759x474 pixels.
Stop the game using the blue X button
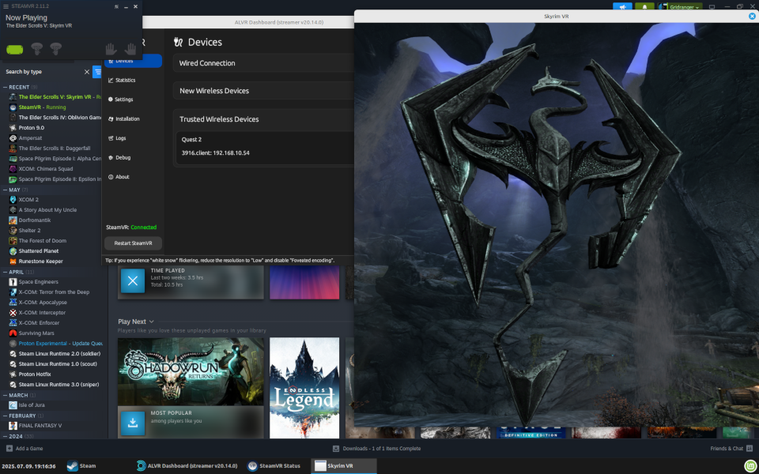coord(133,281)
